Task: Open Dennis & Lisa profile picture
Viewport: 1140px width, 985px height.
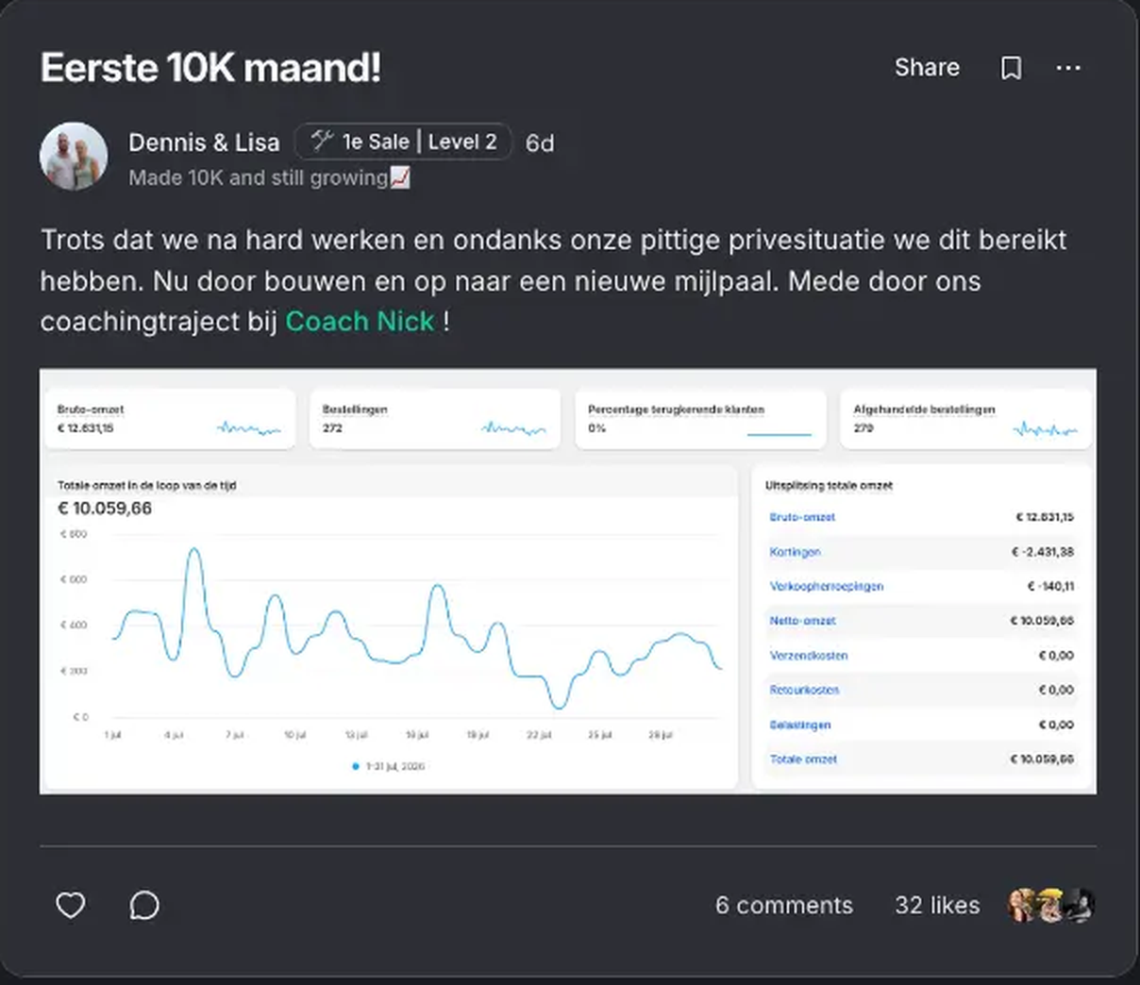Action: 74,156
